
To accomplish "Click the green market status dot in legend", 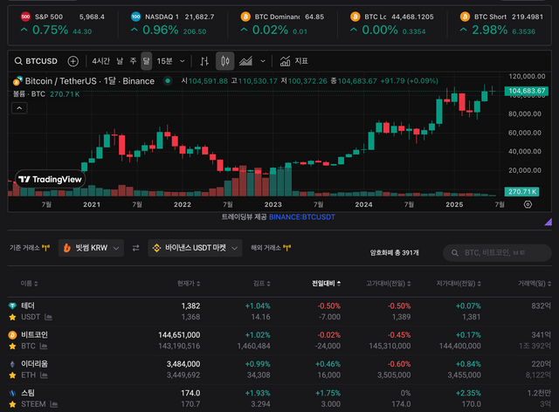I will pos(168,81).
